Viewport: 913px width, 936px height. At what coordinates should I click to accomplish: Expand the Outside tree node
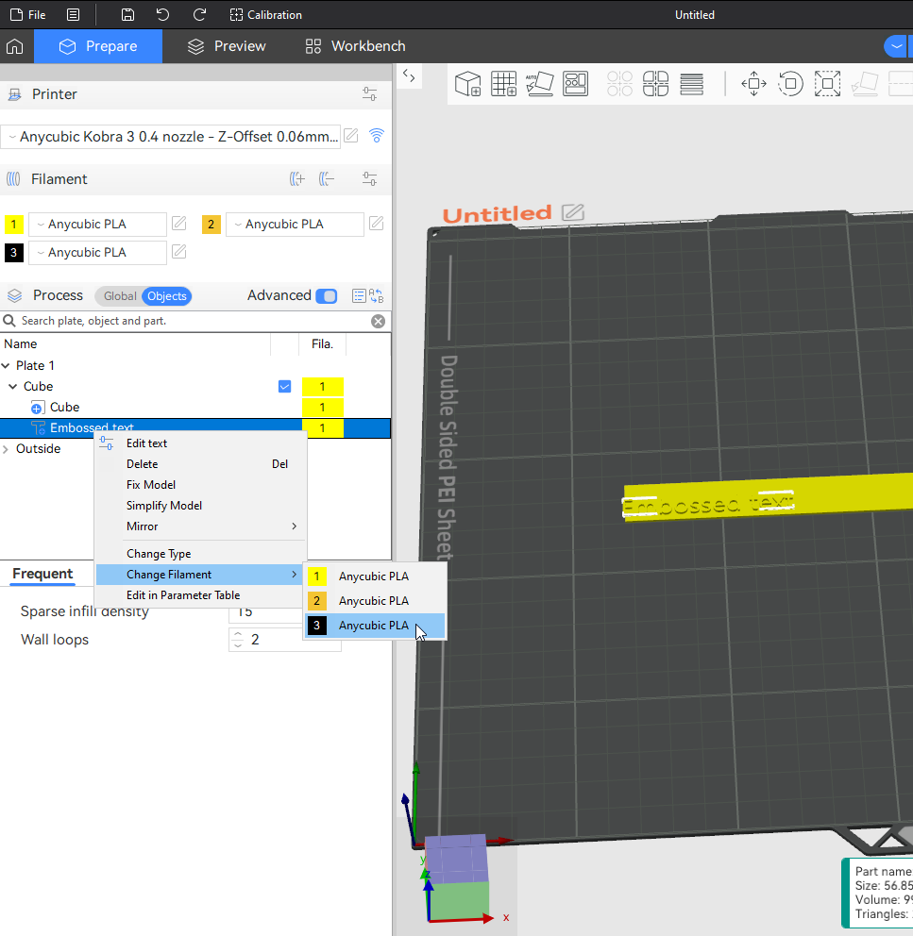[7, 449]
